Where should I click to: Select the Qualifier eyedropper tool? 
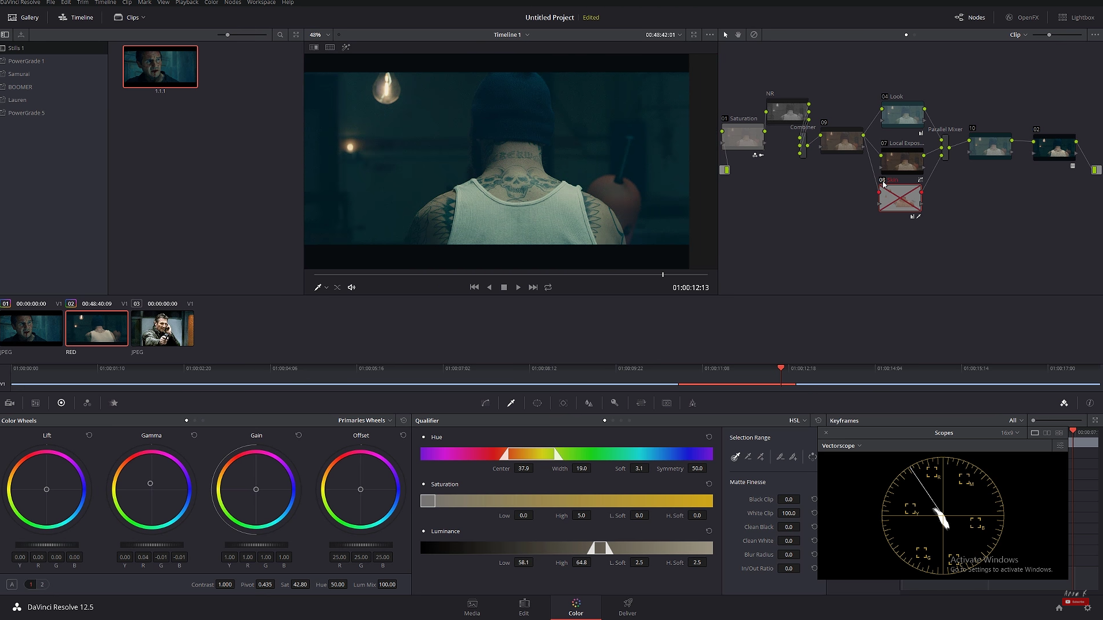pyautogui.click(x=511, y=403)
